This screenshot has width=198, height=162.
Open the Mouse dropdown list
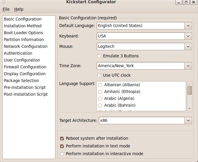(x=188, y=47)
